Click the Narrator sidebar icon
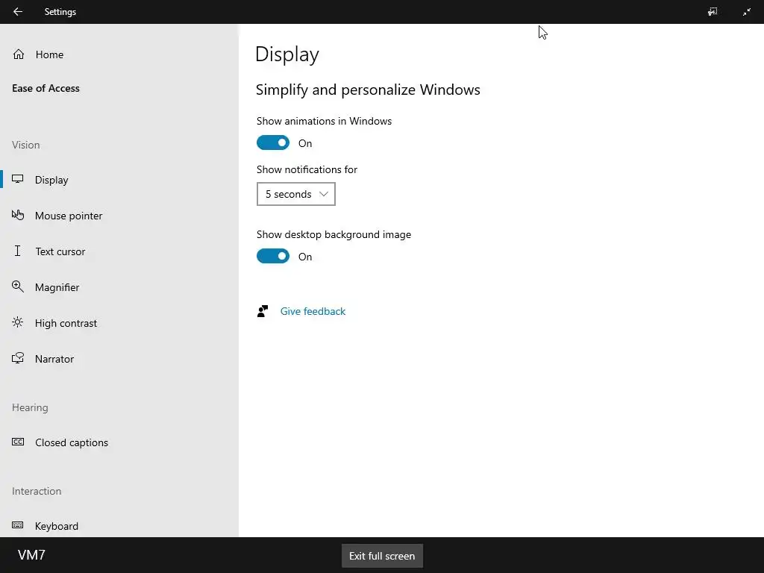Screen dimensions: 764x573 point(19,359)
